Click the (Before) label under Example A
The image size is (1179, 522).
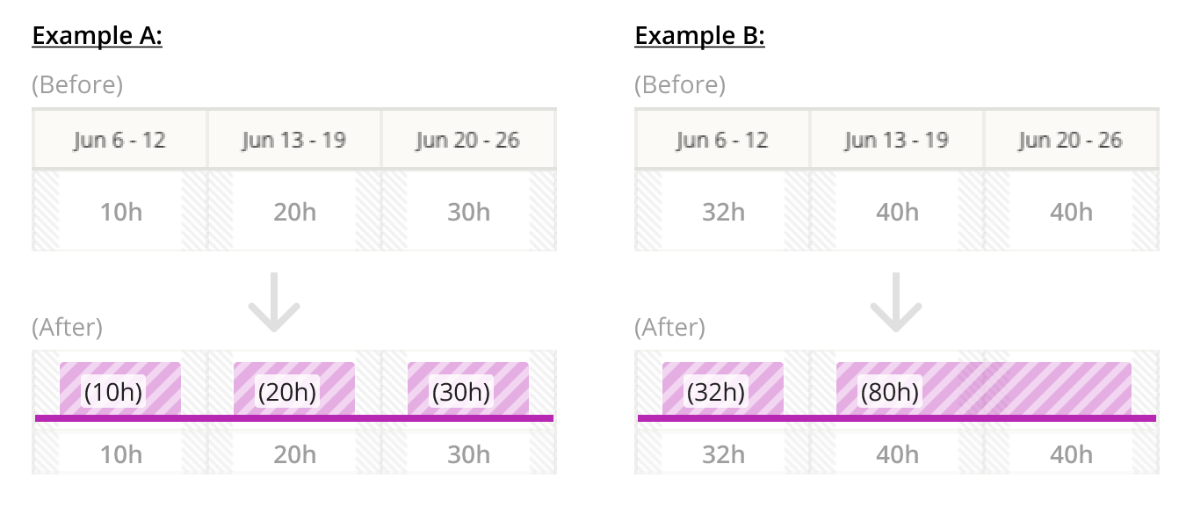pos(77,85)
